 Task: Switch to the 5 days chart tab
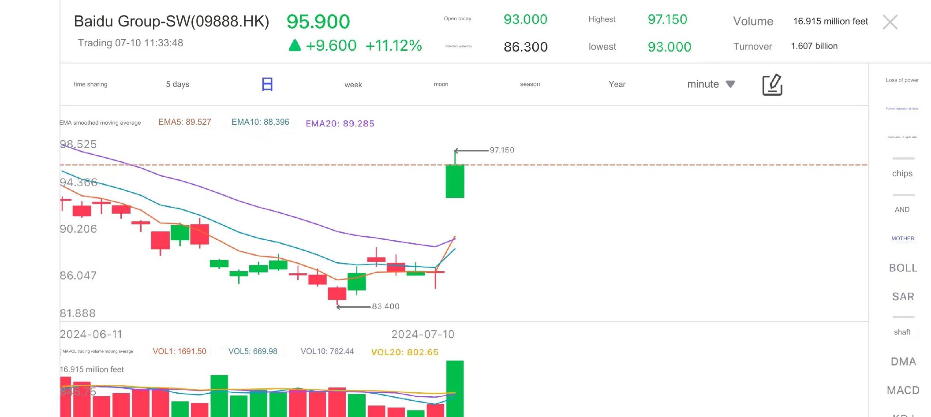177,84
